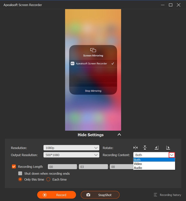
Task: Choose Audio in Recording Content list
Action: 154,168
